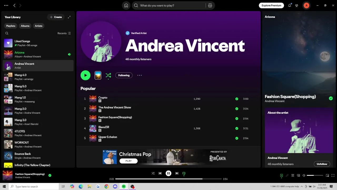This screenshot has width=337, height=190.
Task: Open the Recents sort dropdown
Action: click(64, 33)
